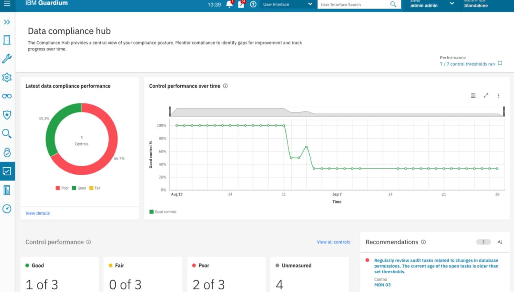
Task: Open the padlock sidebar icon
Action: [7, 152]
